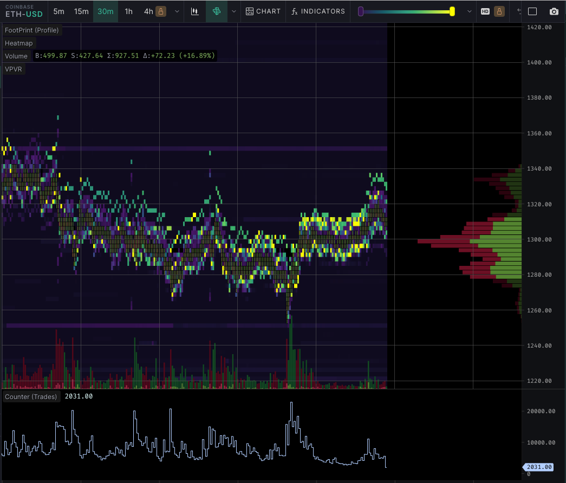The width and height of the screenshot is (566, 483).
Task: Click the partially hidden back arrow icon
Action: (519, 11)
